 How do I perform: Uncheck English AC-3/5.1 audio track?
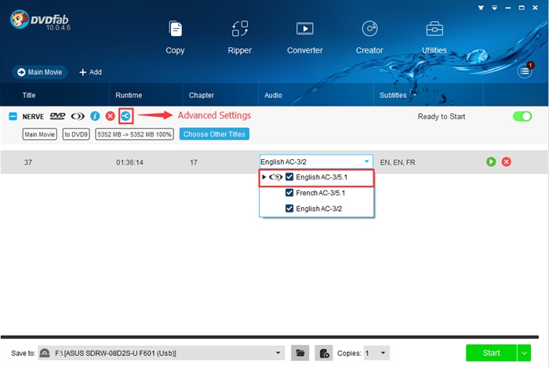pos(289,177)
